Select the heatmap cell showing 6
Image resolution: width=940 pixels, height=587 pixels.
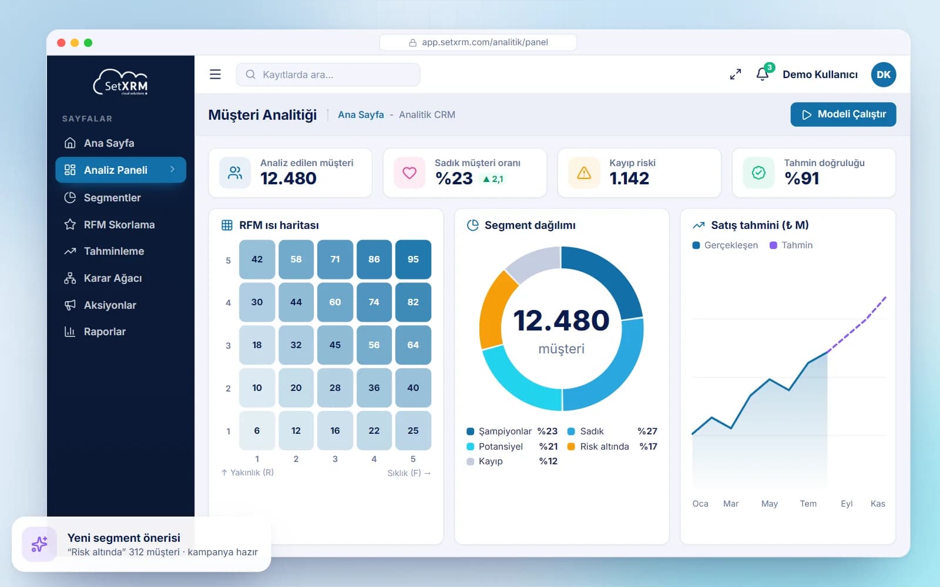[x=257, y=431]
